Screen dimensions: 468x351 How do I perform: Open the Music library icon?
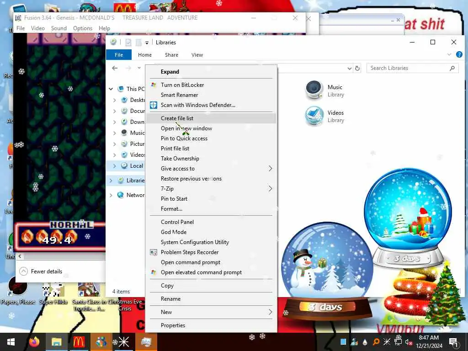pyautogui.click(x=314, y=90)
